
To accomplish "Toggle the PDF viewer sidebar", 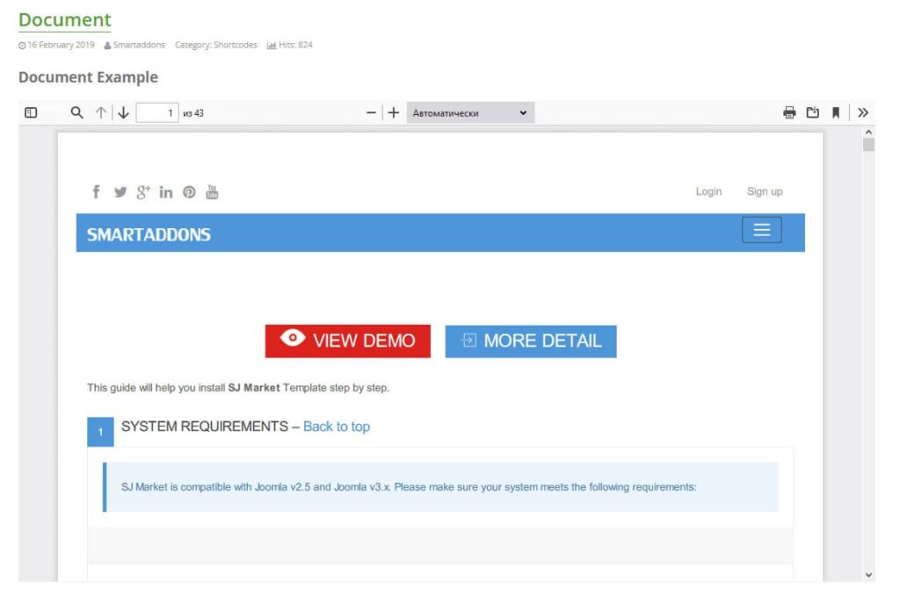I will tap(31, 112).
